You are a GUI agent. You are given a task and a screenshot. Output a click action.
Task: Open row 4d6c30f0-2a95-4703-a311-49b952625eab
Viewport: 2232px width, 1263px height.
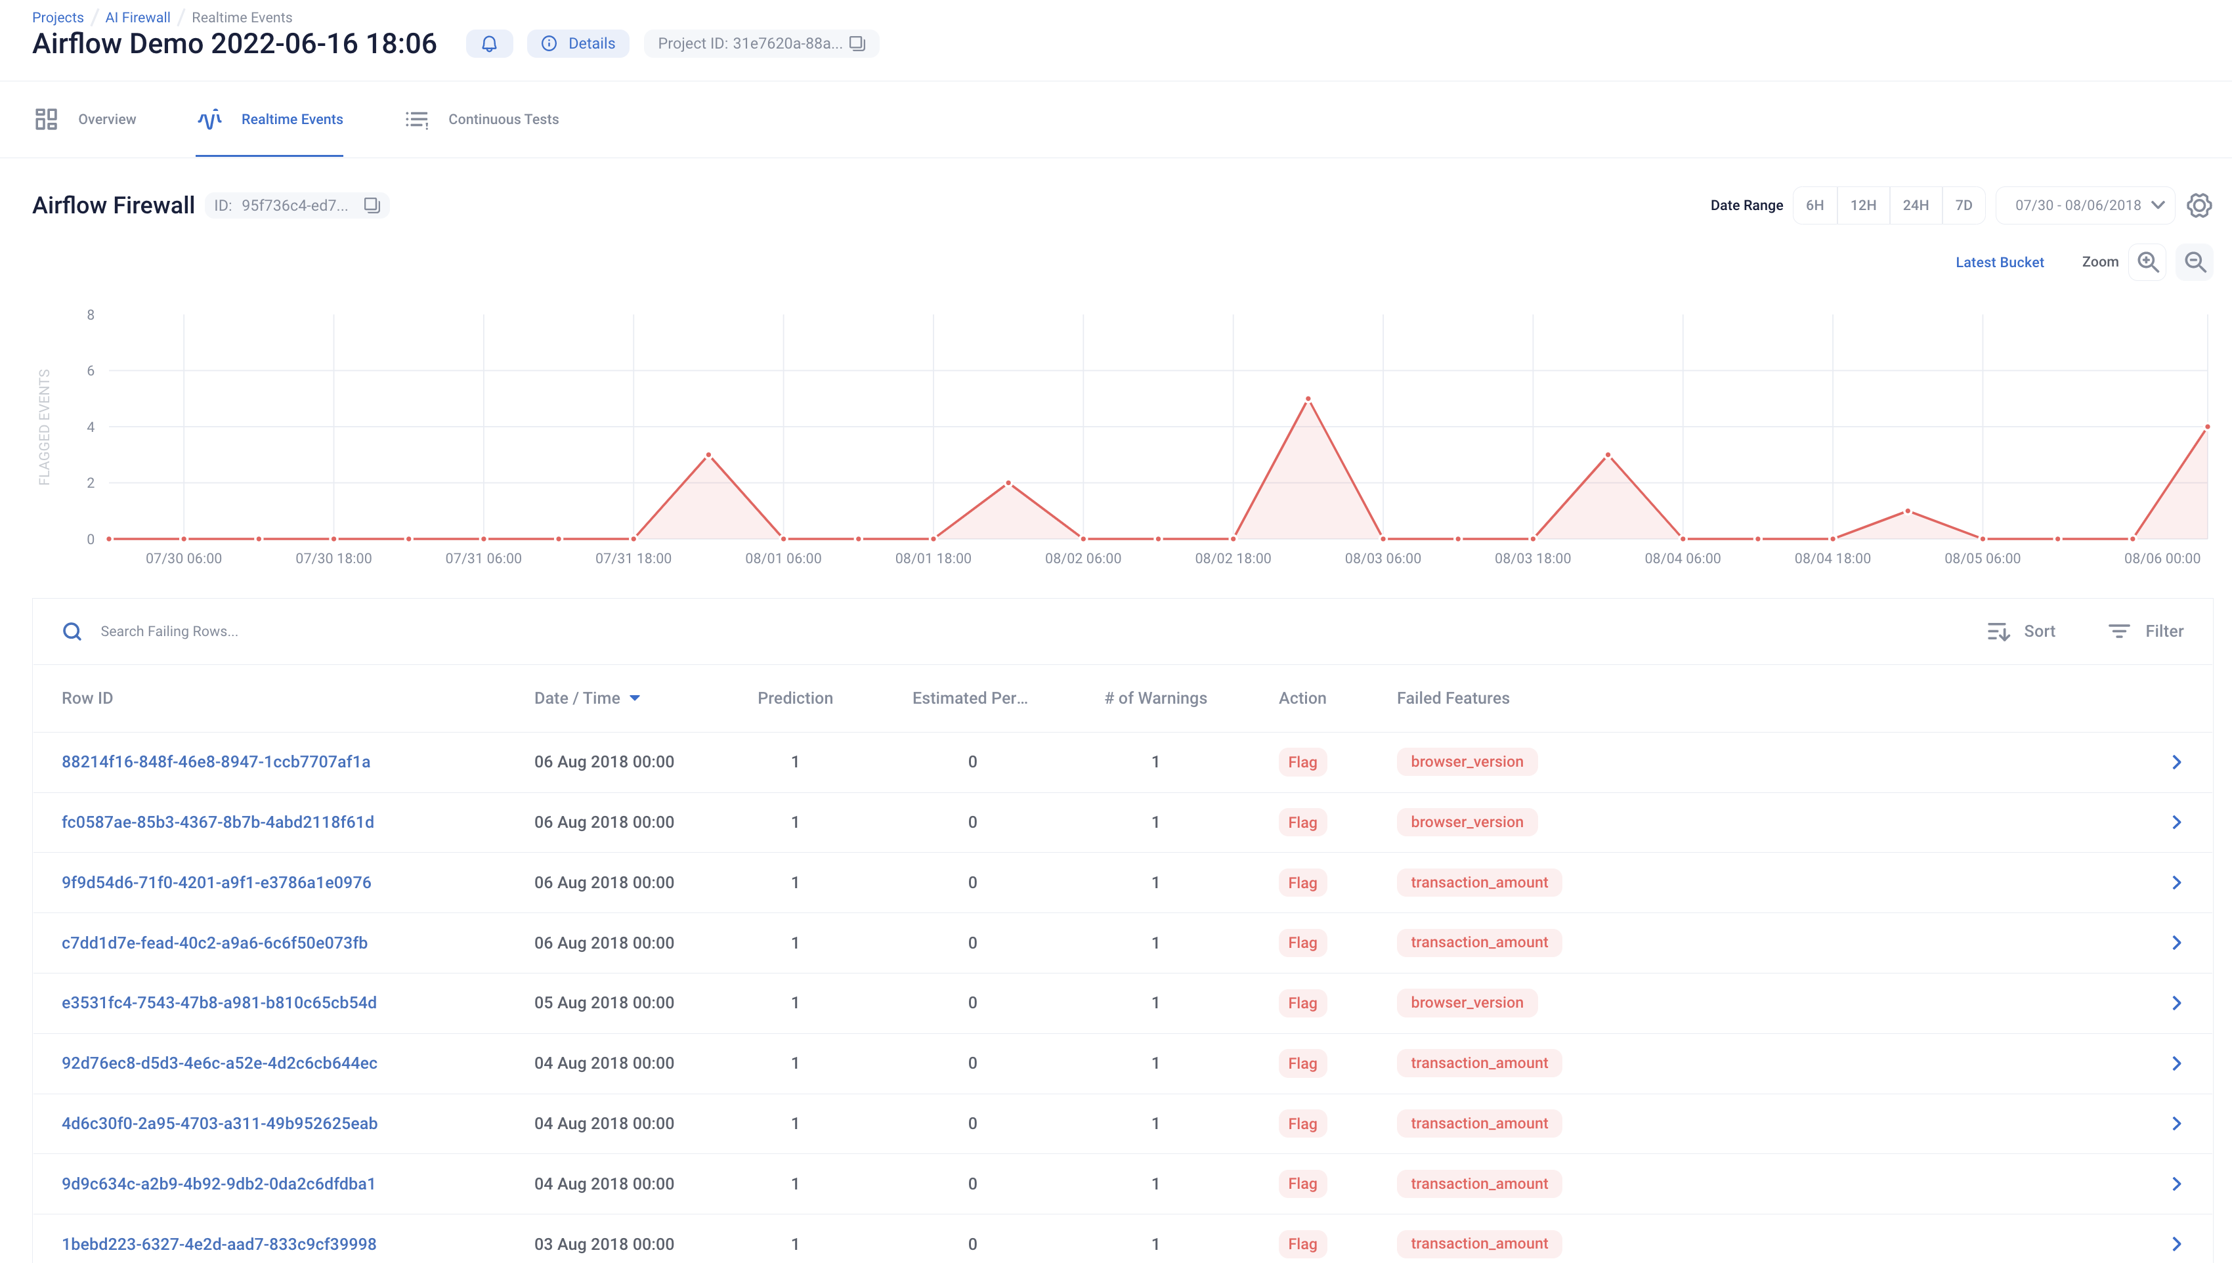coord(219,1123)
